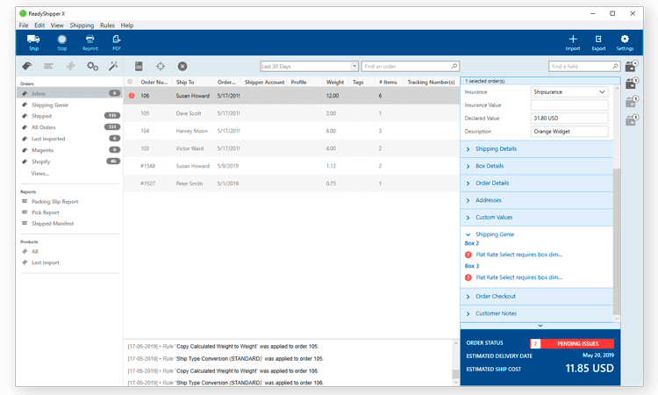Viewport: 658px width, 395px height.
Task: Click the Find an order field
Action: click(x=410, y=67)
